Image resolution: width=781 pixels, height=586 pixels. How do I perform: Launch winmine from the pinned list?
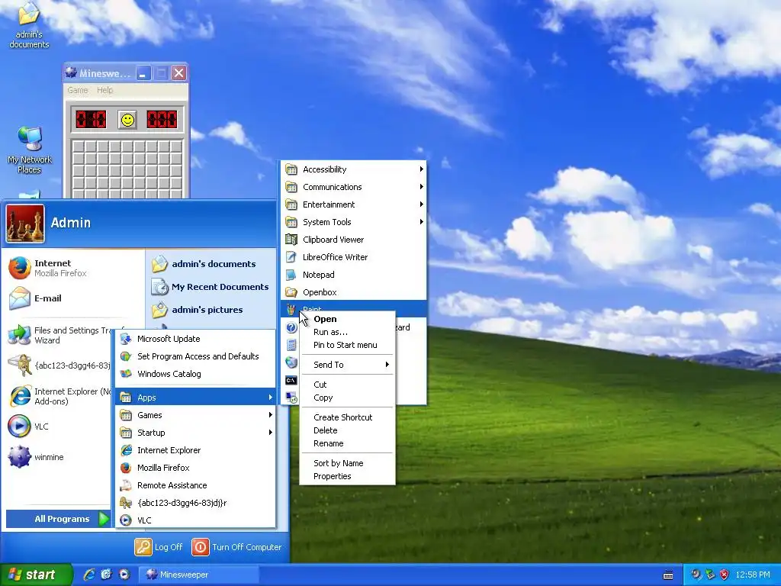59,457
